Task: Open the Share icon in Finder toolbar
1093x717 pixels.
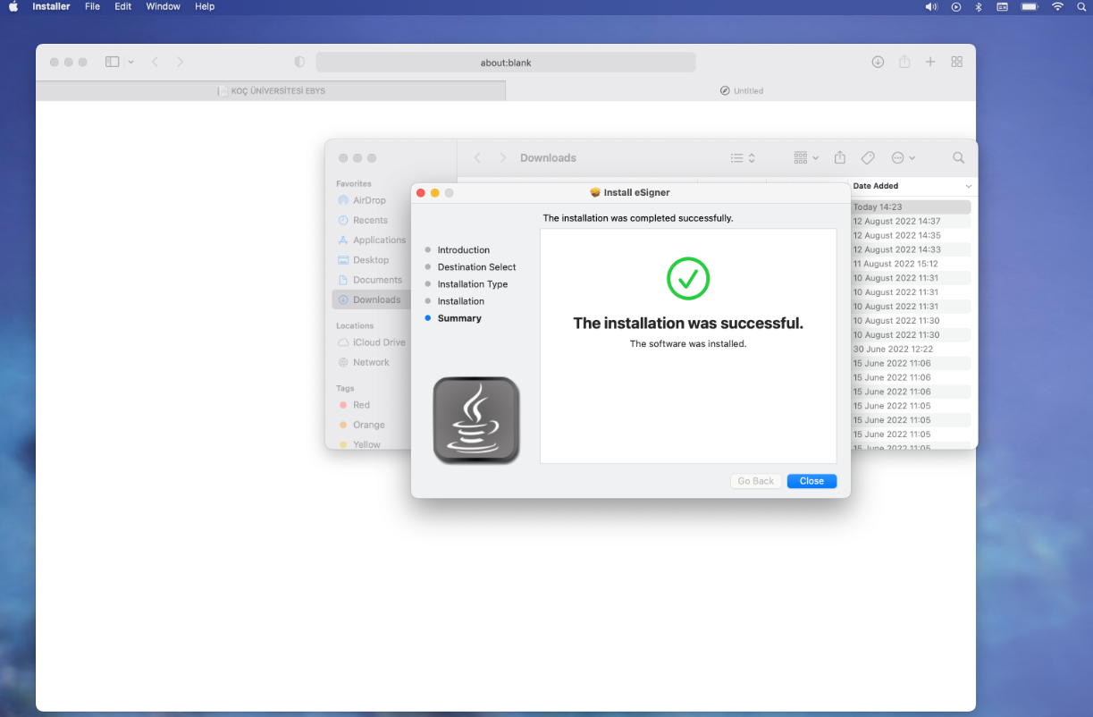Action: (x=839, y=157)
